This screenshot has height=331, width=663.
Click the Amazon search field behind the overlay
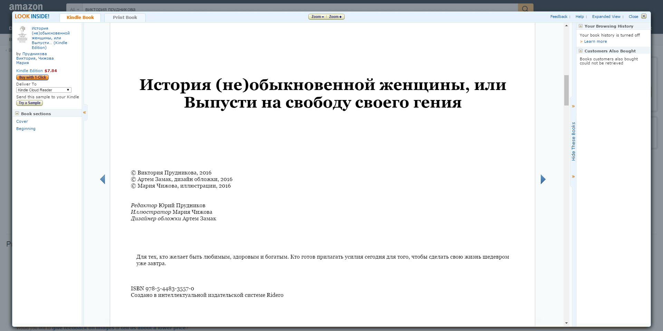click(300, 8)
